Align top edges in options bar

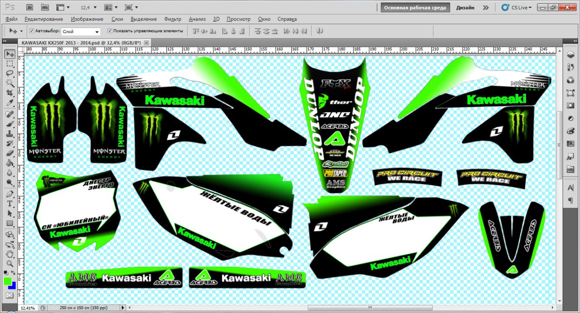197,31
